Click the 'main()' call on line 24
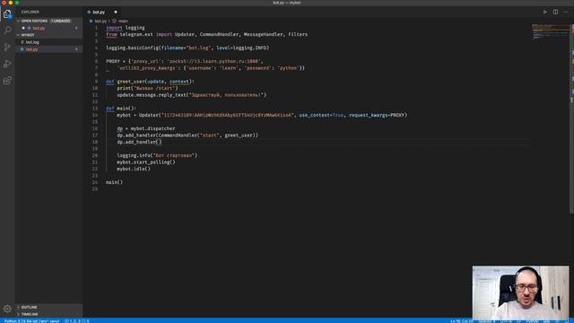The height and width of the screenshot is (323, 574). (114, 182)
